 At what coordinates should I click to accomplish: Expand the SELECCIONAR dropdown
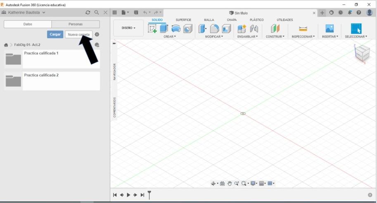tap(356, 37)
